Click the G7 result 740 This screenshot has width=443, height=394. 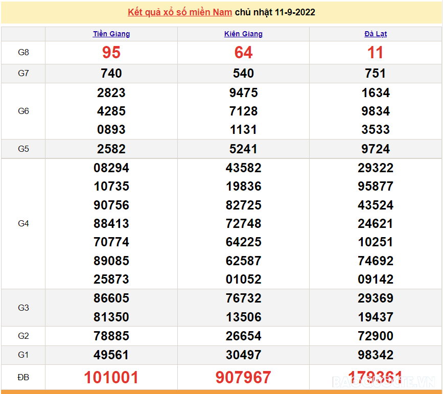111,74
